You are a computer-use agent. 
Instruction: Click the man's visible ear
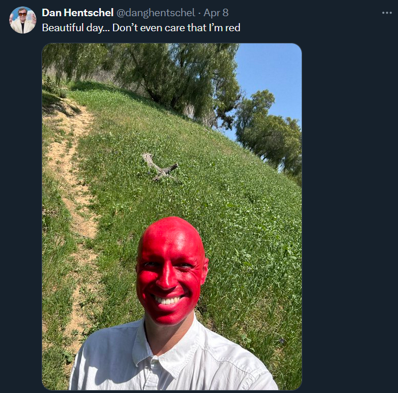[x=205, y=271]
